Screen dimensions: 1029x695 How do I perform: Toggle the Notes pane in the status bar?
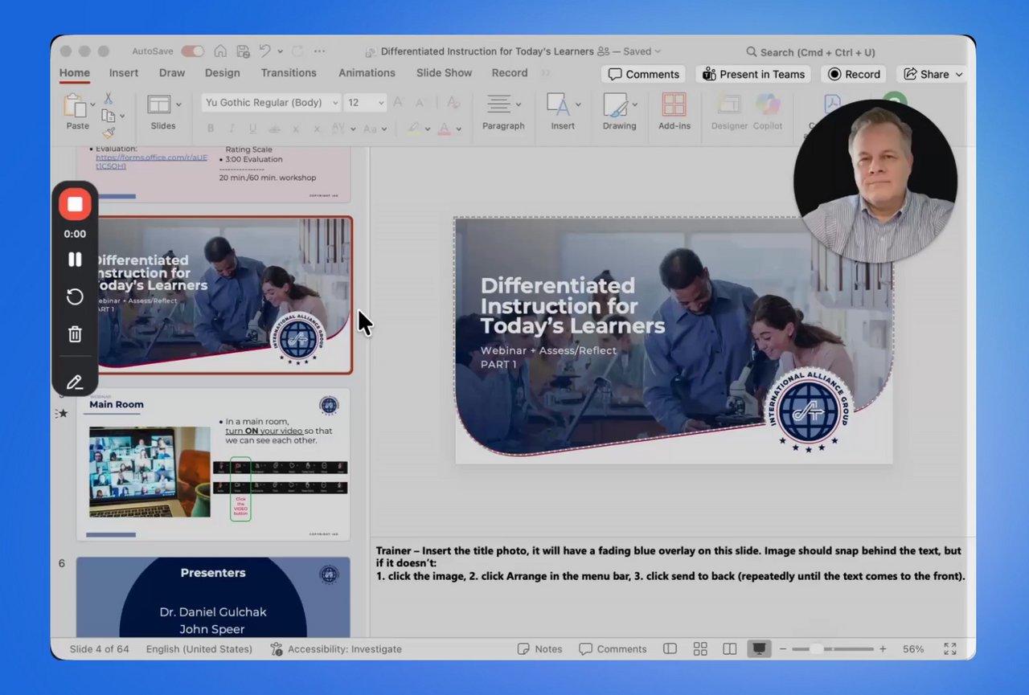[x=539, y=649]
